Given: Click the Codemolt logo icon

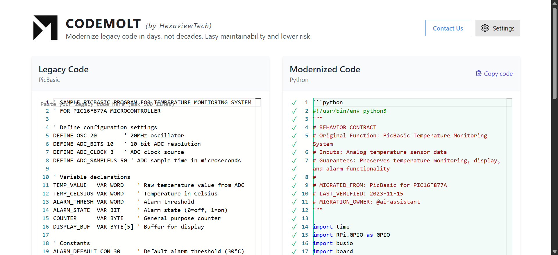Looking at the screenshot, I should (x=45, y=28).
